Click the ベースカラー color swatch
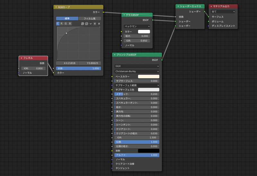Image resolution: width=257 pixels, height=176 pixels. coord(148,76)
